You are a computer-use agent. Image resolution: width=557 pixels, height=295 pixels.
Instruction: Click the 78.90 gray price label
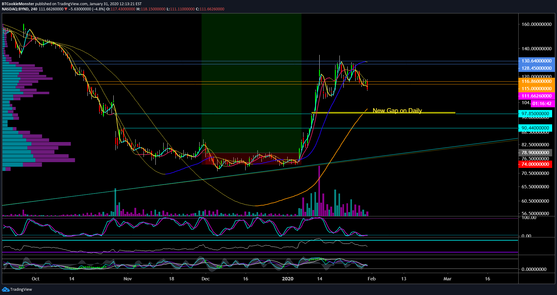[x=535, y=153]
